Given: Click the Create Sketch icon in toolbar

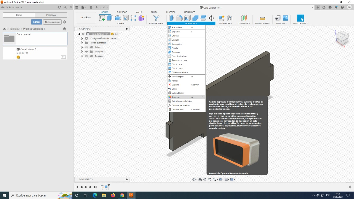Looking at the screenshot, I should point(102,18).
